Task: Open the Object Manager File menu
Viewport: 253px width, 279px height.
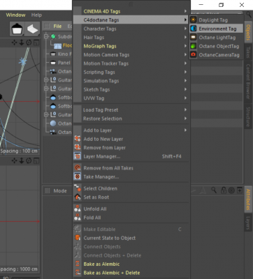Action: pos(57,26)
